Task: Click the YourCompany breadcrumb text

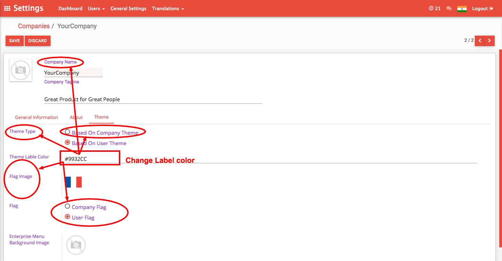Action: [77, 26]
